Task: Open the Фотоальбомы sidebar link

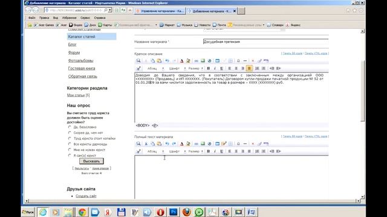Action: [x=80, y=60]
